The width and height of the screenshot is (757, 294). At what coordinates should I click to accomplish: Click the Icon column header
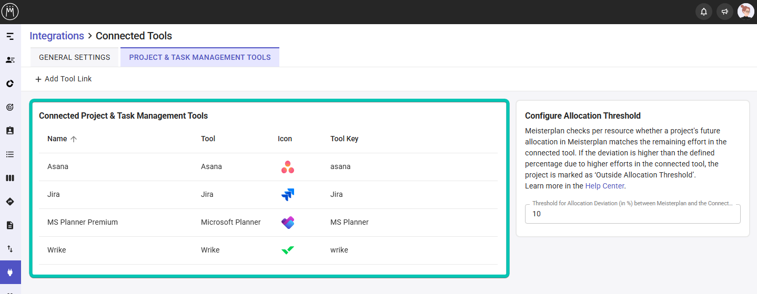[285, 139]
